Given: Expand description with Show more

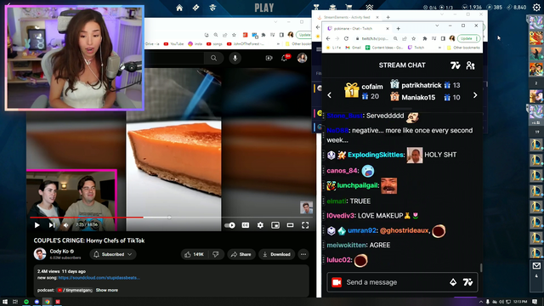Looking at the screenshot, I should tap(107, 290).
